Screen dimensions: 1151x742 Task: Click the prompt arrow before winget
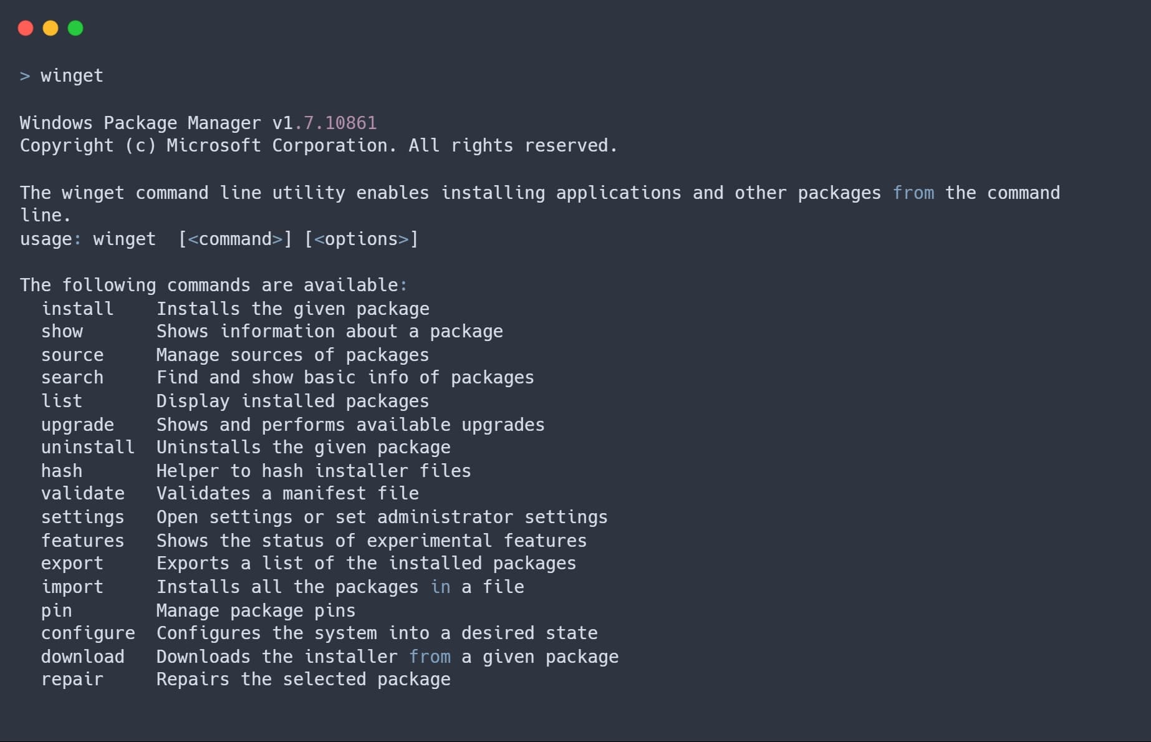click(25, 76)
